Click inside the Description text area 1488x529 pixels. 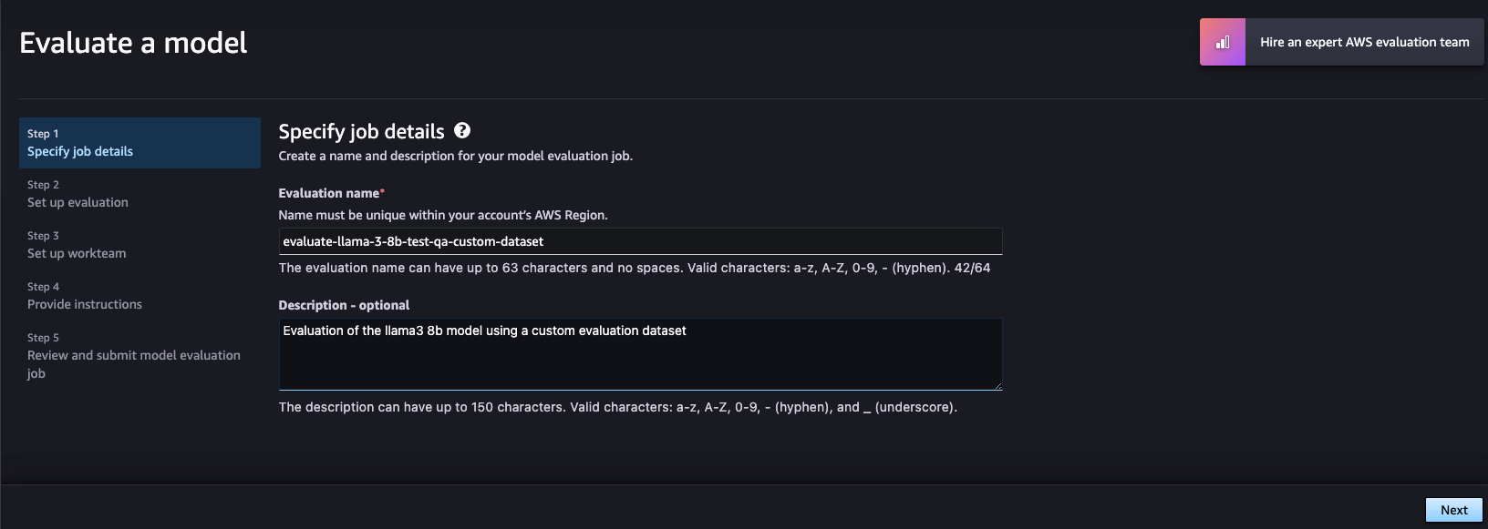click(x=640, y=354)
